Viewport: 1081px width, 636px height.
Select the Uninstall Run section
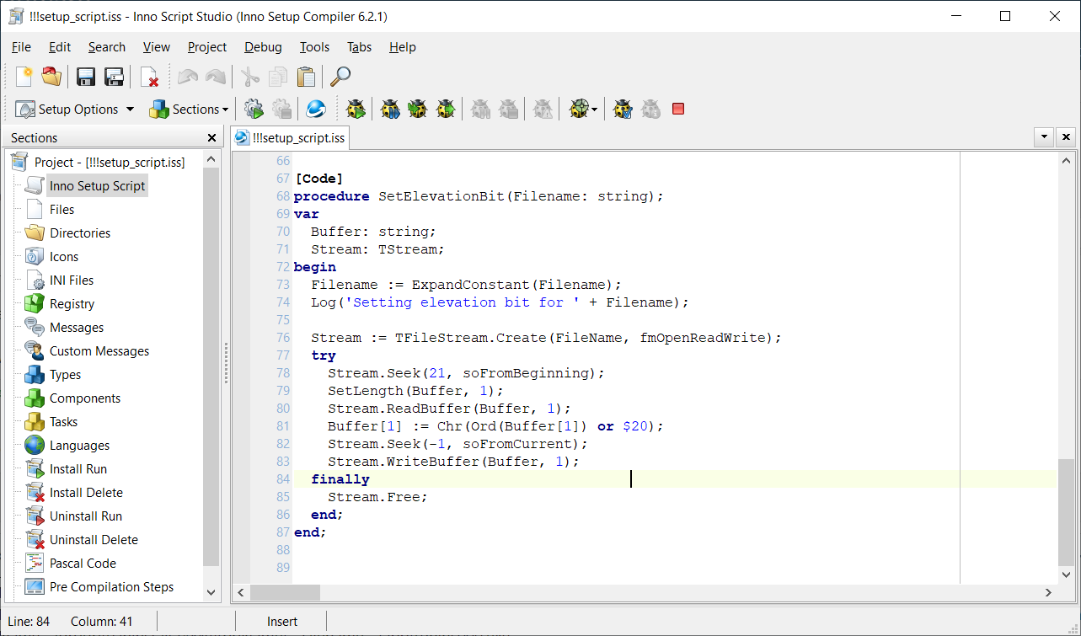(x=86, y=516)
